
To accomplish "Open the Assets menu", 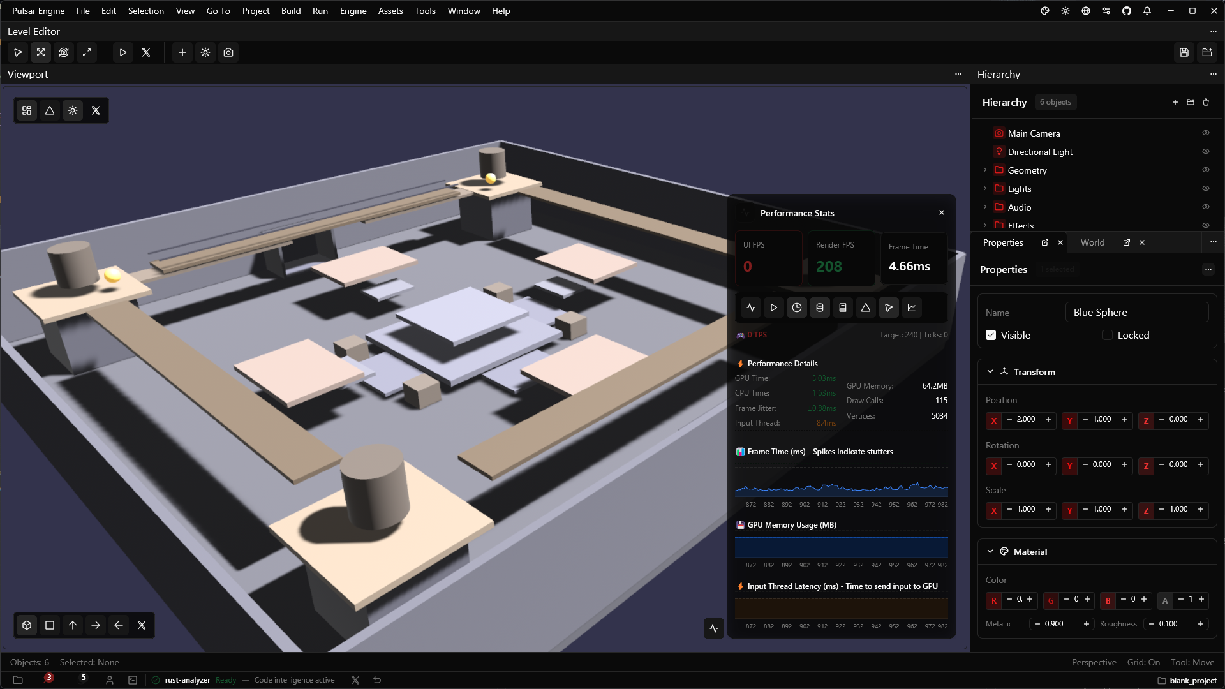I will [390, 11].
